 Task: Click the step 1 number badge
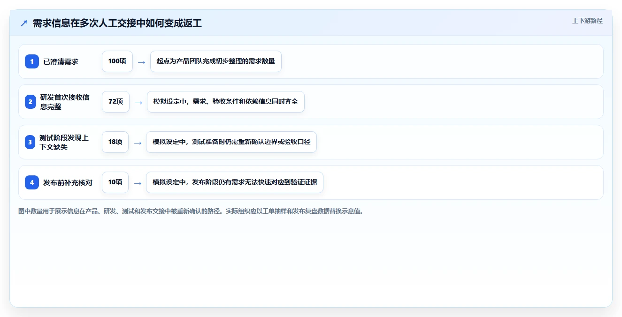[x=32, y=61]
